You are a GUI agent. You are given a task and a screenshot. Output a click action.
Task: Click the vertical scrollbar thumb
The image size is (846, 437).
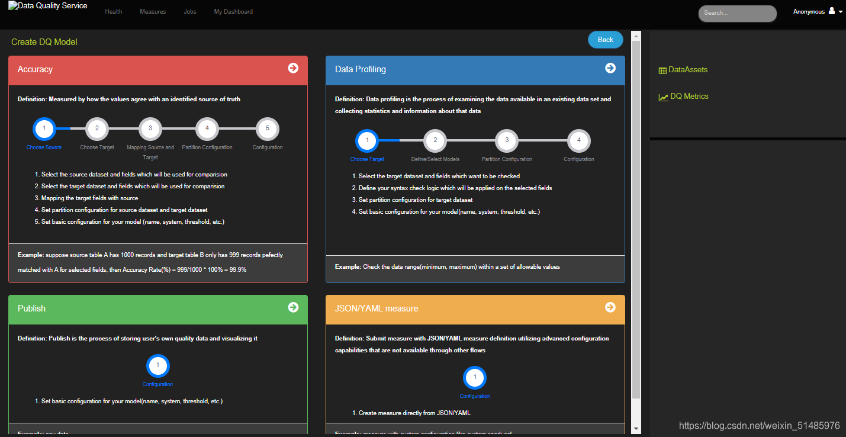point(636,220)
